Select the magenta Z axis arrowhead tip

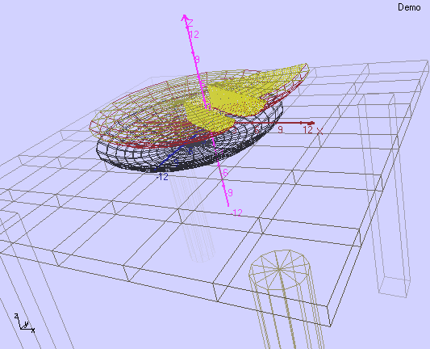point(185,17)
